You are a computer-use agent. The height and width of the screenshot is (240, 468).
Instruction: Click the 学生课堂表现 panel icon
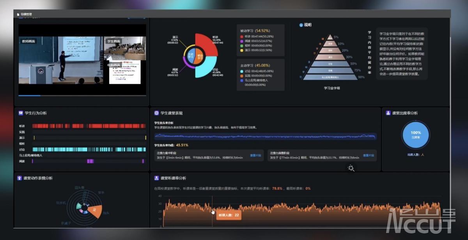(x=156, y=113)
